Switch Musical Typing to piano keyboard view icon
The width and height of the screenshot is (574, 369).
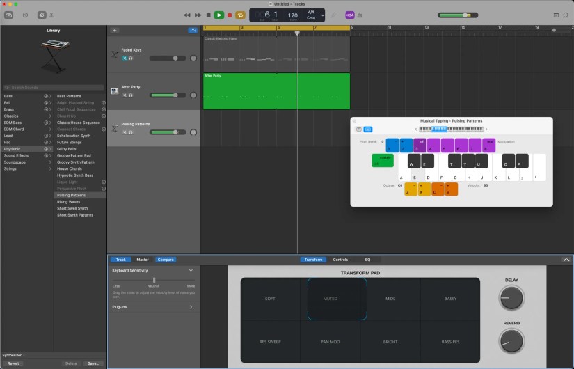(x=359, y=129)
